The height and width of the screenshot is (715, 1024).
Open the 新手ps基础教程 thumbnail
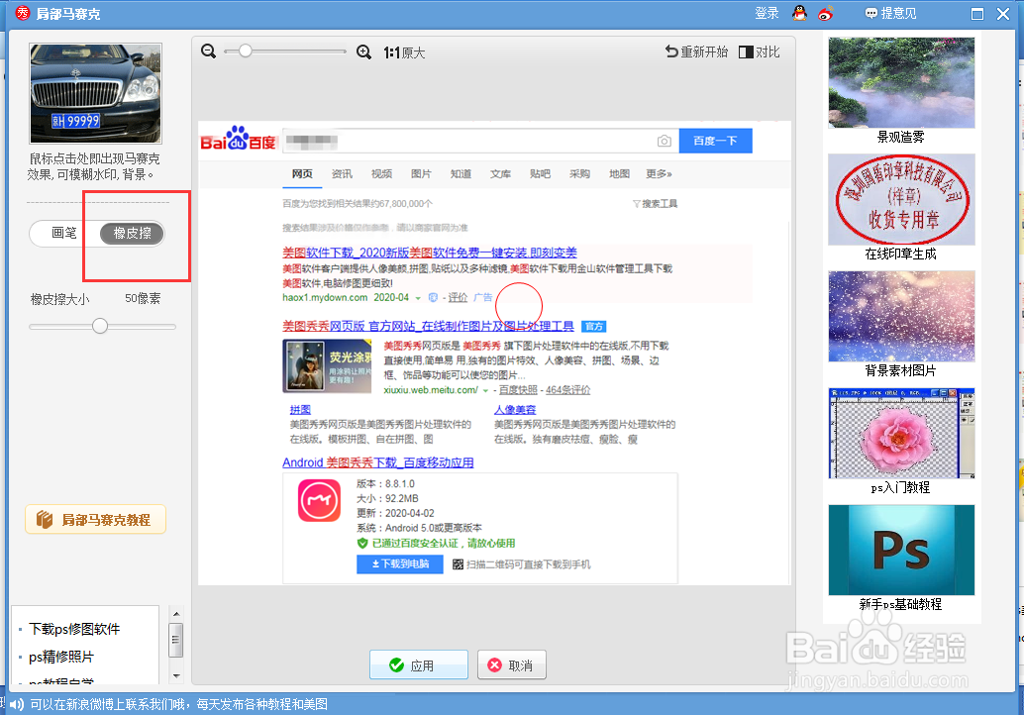point(901,550)
